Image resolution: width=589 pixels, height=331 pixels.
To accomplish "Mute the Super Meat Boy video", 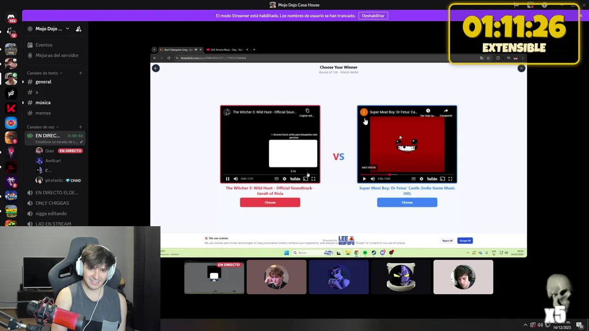I will point(373,179).
